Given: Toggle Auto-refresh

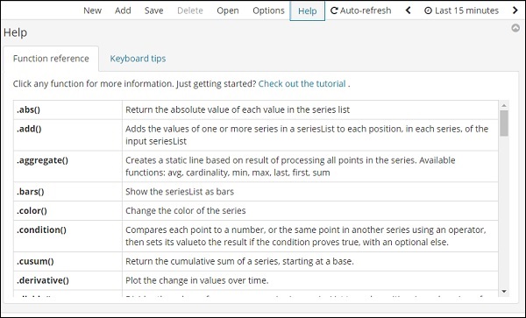Looking at the screenshot, I should [360, 11].
